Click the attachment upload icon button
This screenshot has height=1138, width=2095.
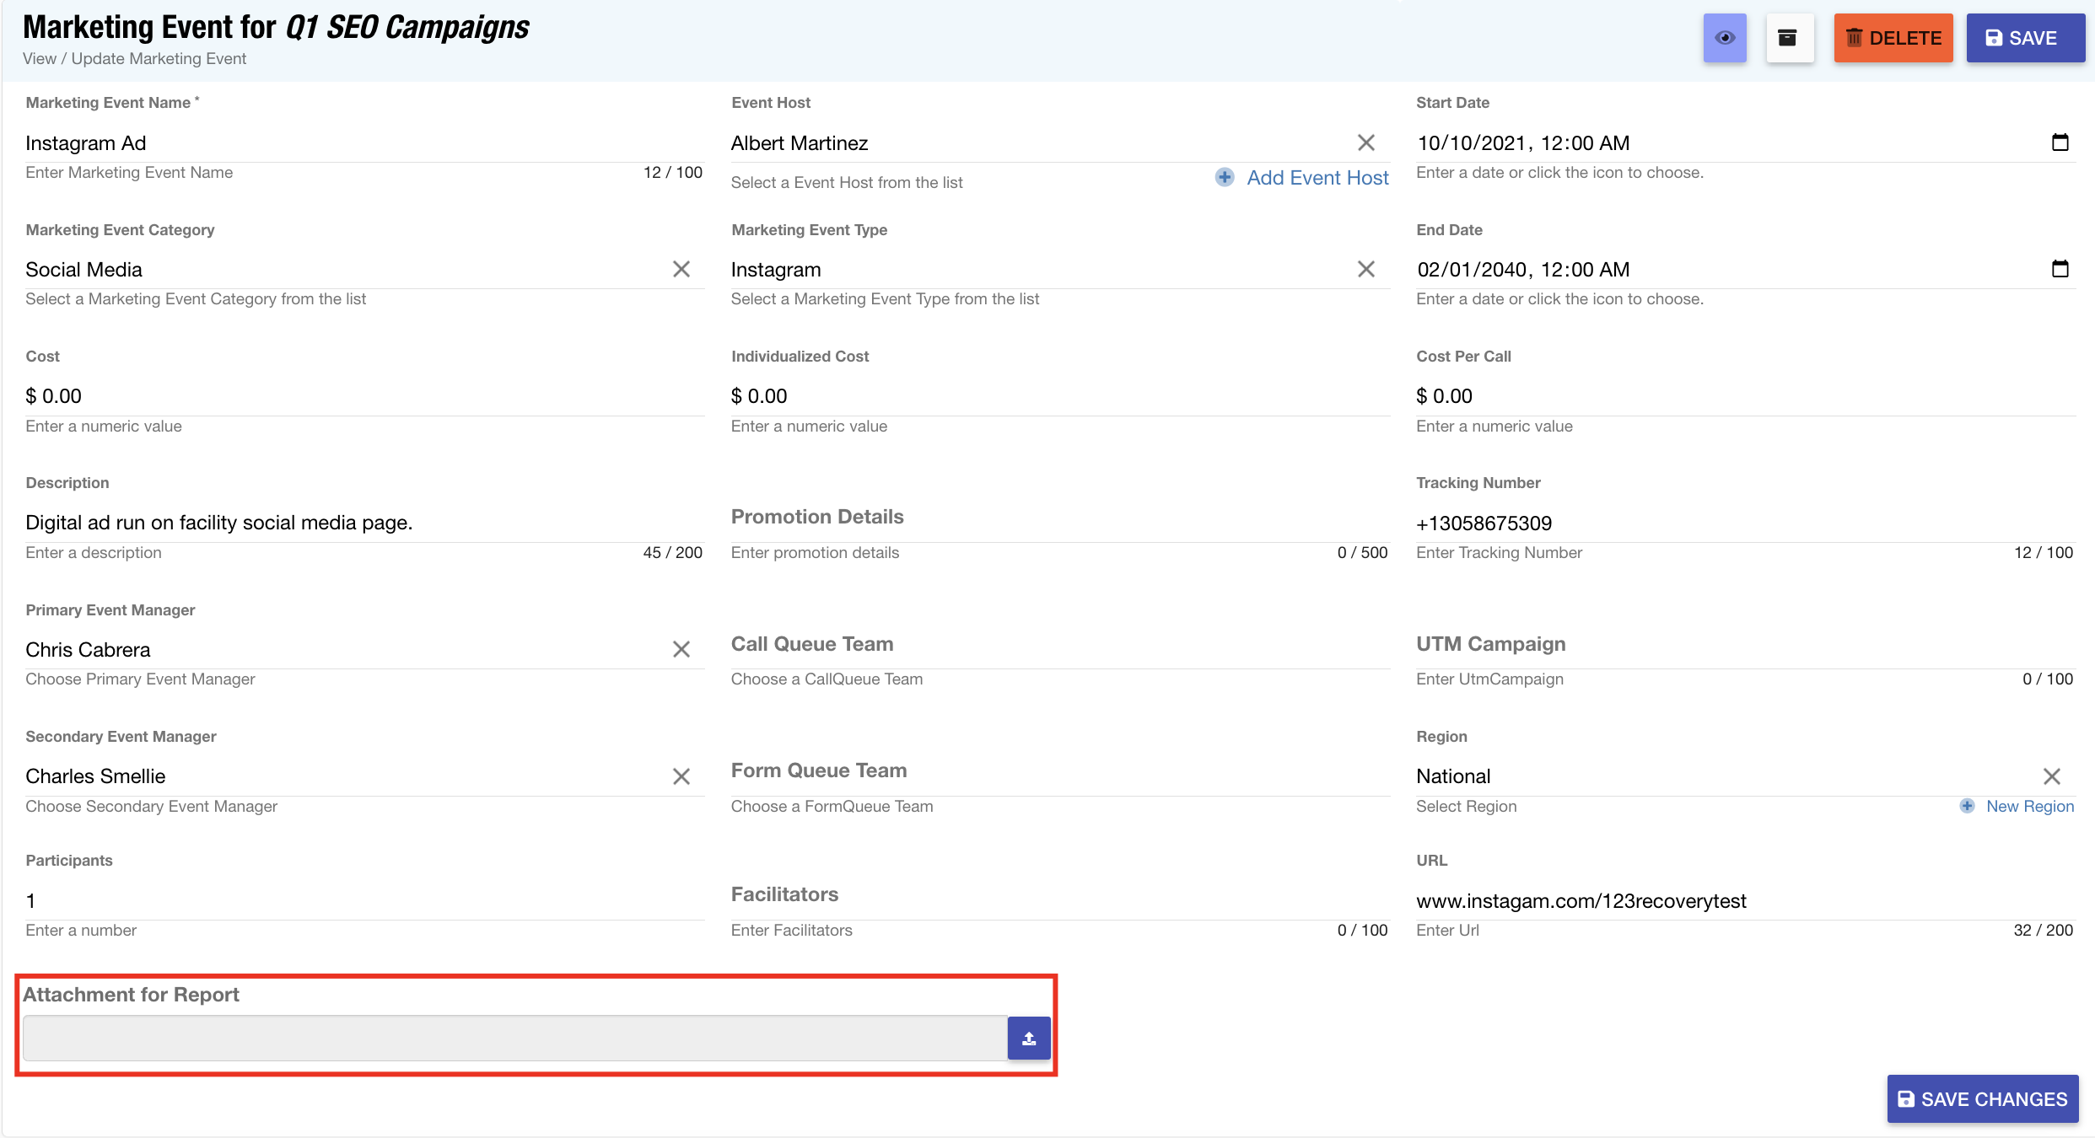coord(1029,1039)
